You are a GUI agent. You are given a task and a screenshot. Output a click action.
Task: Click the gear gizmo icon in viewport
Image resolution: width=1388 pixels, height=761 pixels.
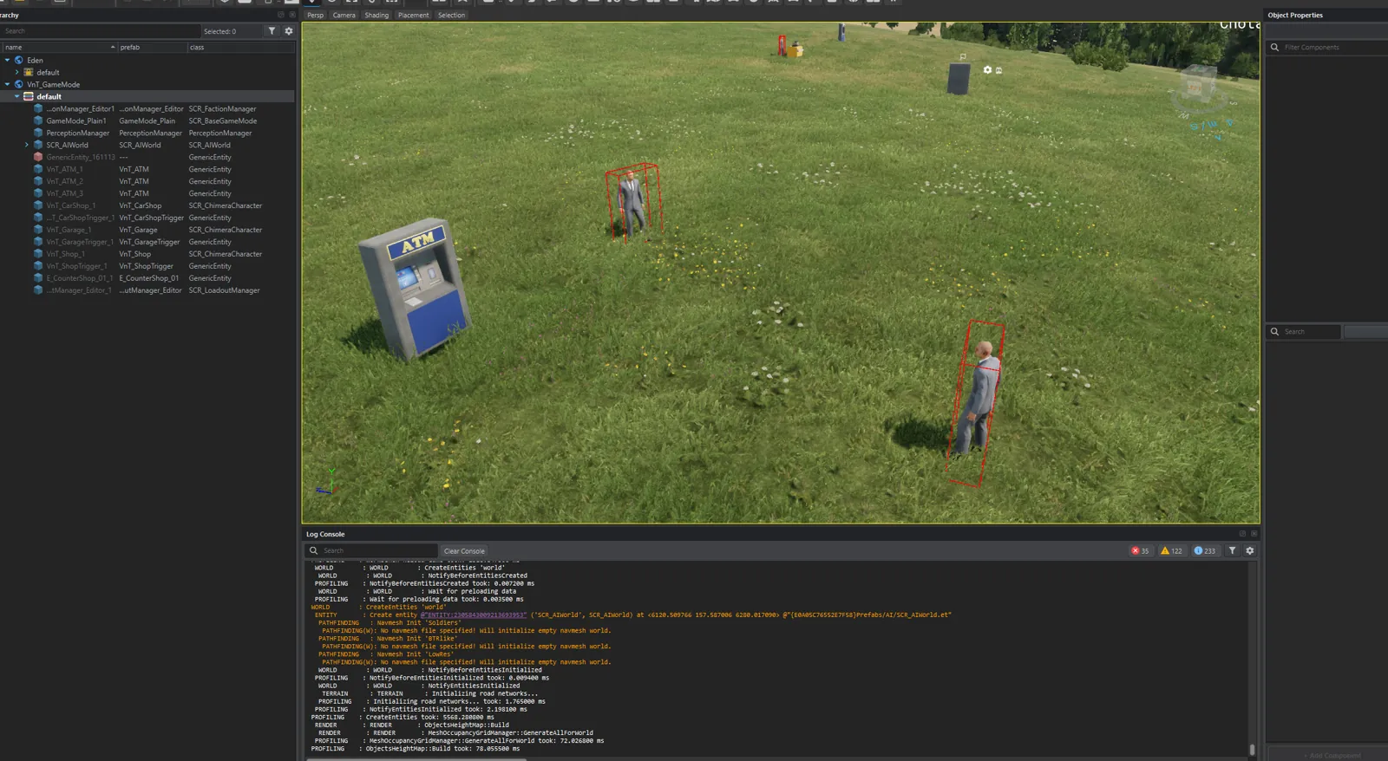pyautogui.click(x=987, y=69)
